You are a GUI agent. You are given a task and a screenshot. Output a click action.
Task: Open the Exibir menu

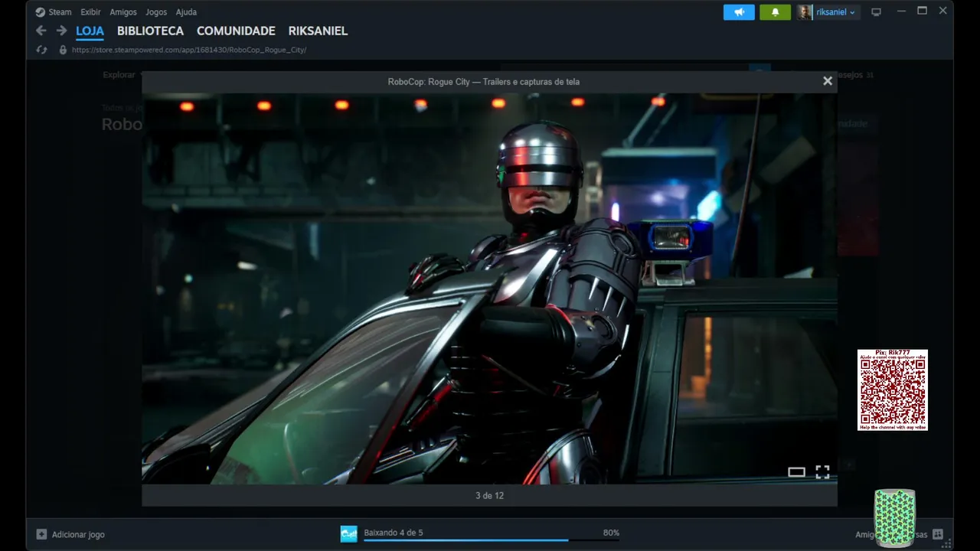90,12
